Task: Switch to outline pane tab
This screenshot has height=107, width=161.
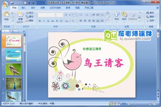Action: (x=13, y=31)
